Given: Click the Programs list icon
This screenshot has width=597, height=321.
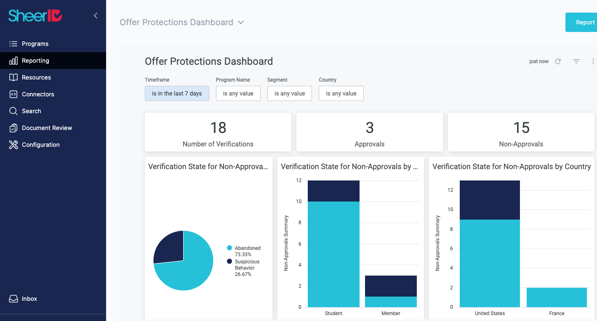Looking at the screenshot, I should click(x=13, y=44).
